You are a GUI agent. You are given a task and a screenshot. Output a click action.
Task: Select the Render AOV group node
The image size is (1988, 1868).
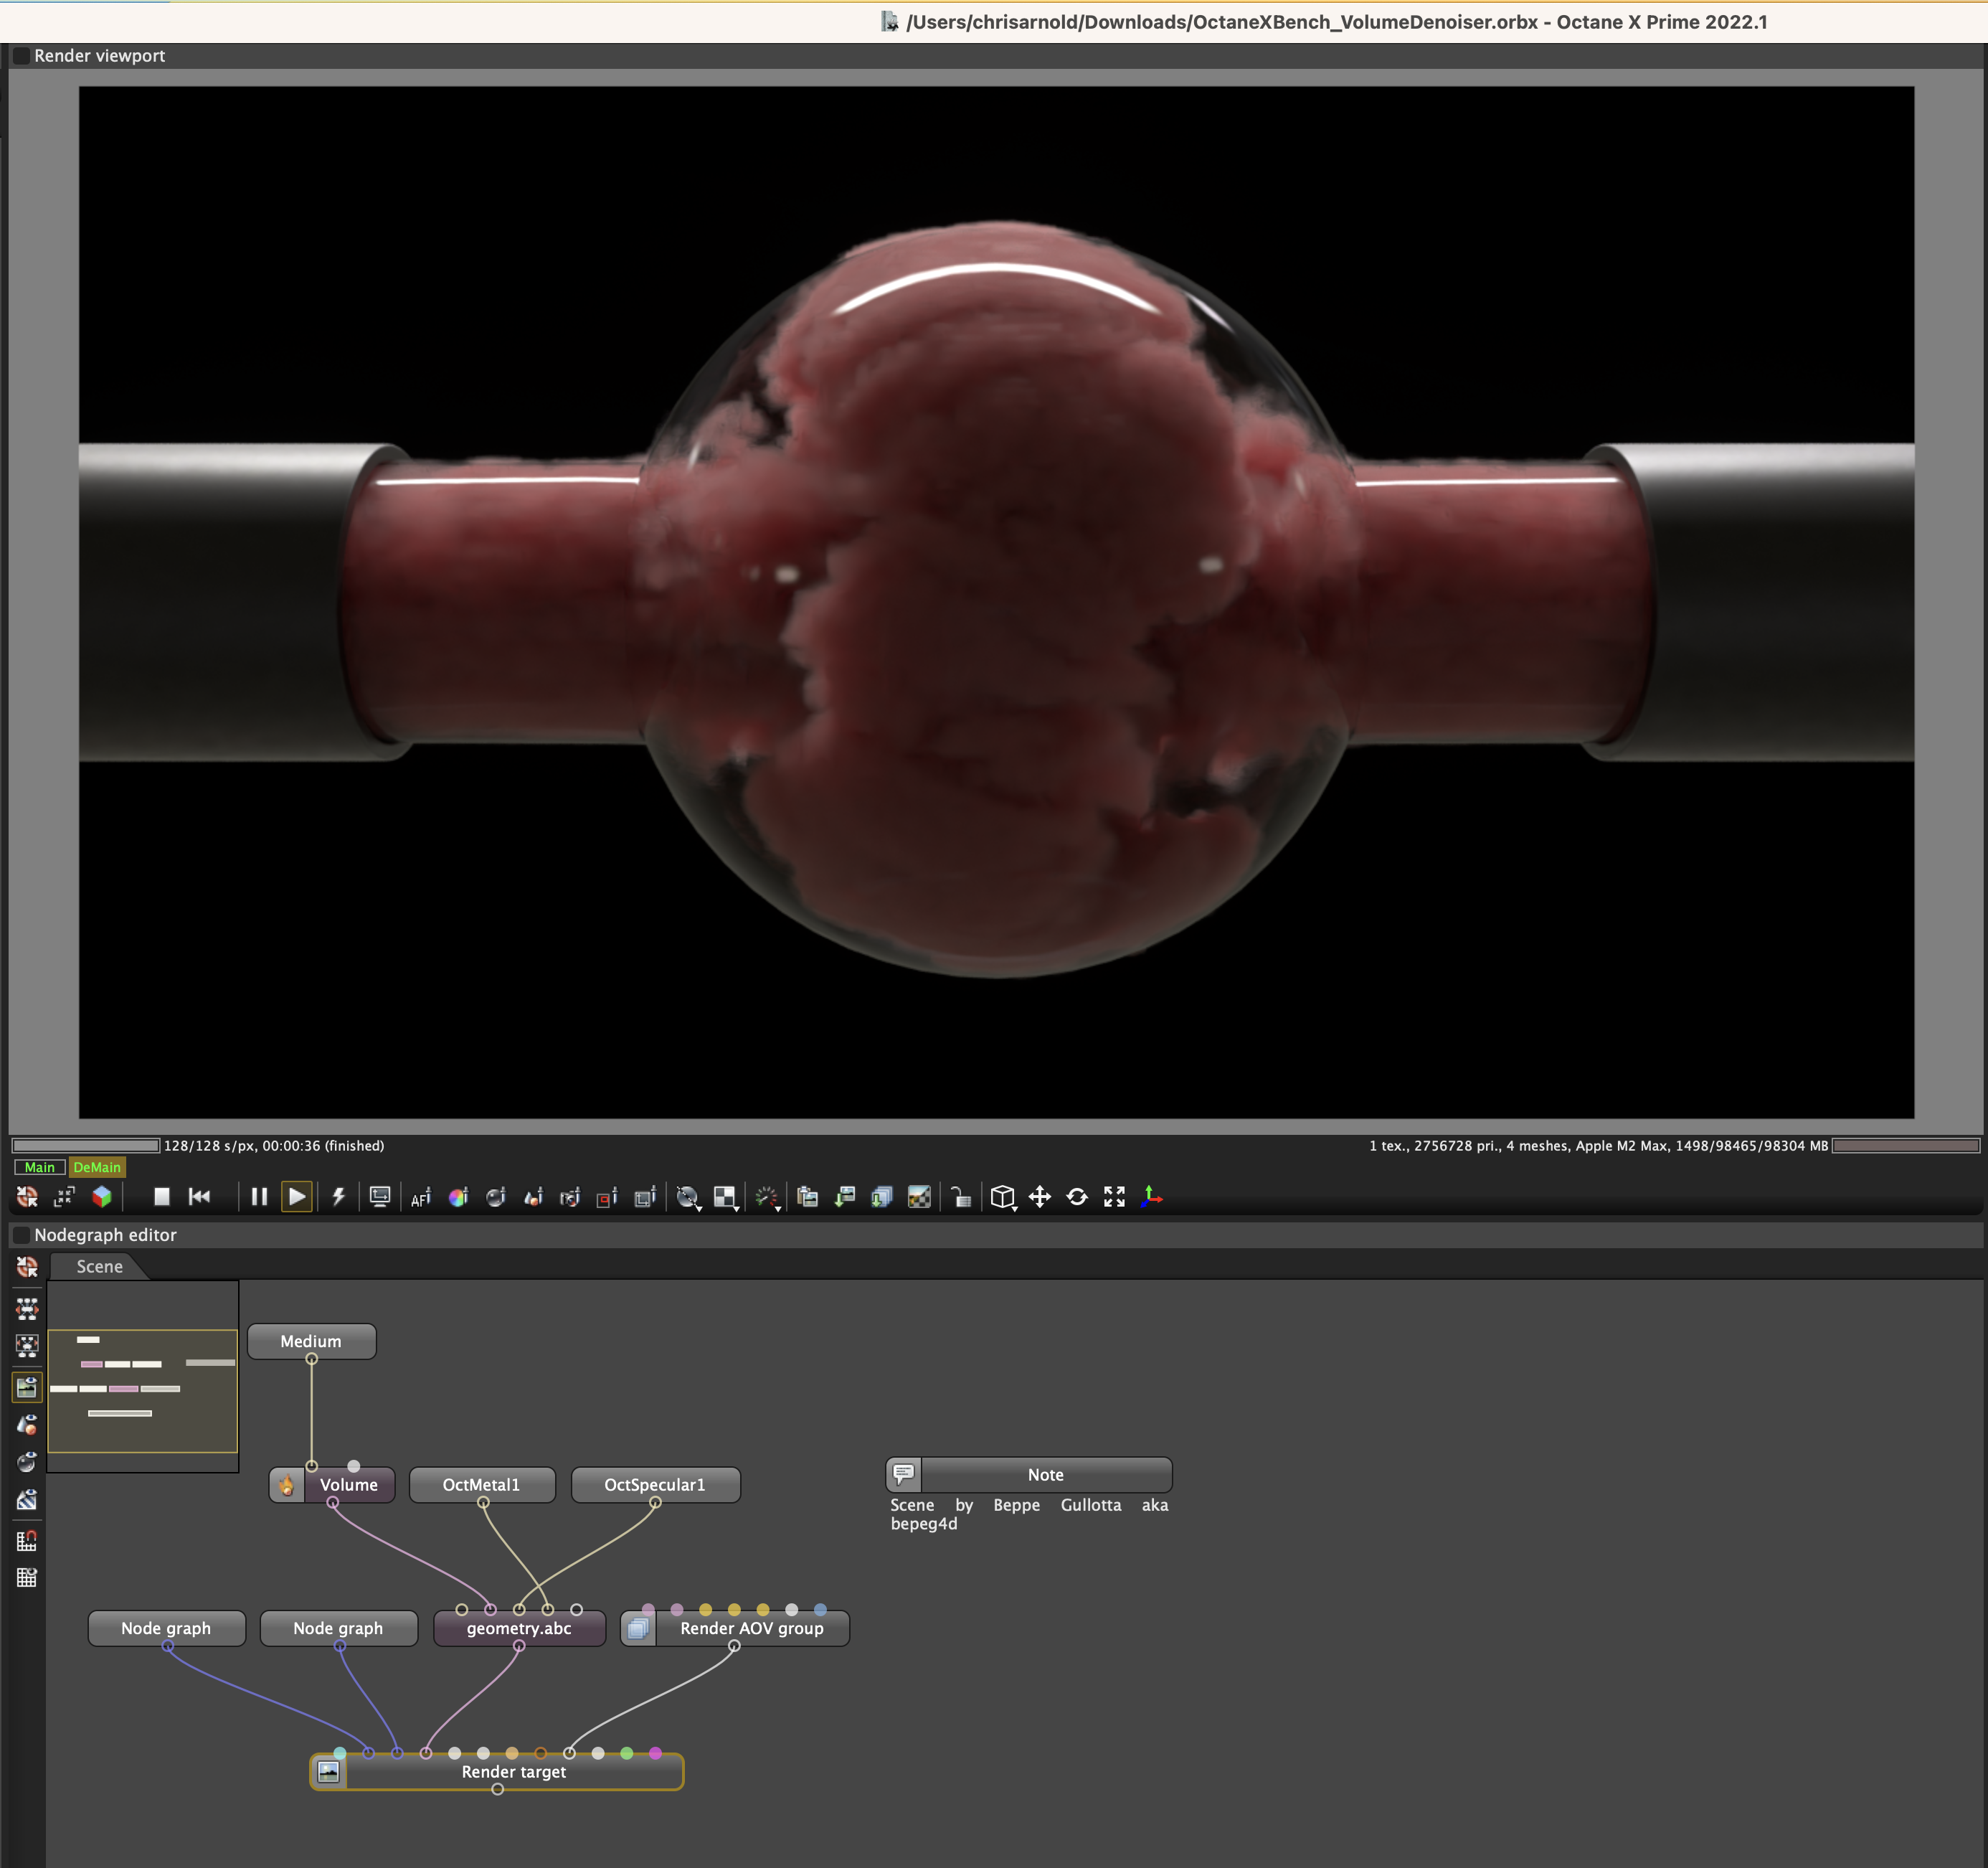tap(751, 1628)
